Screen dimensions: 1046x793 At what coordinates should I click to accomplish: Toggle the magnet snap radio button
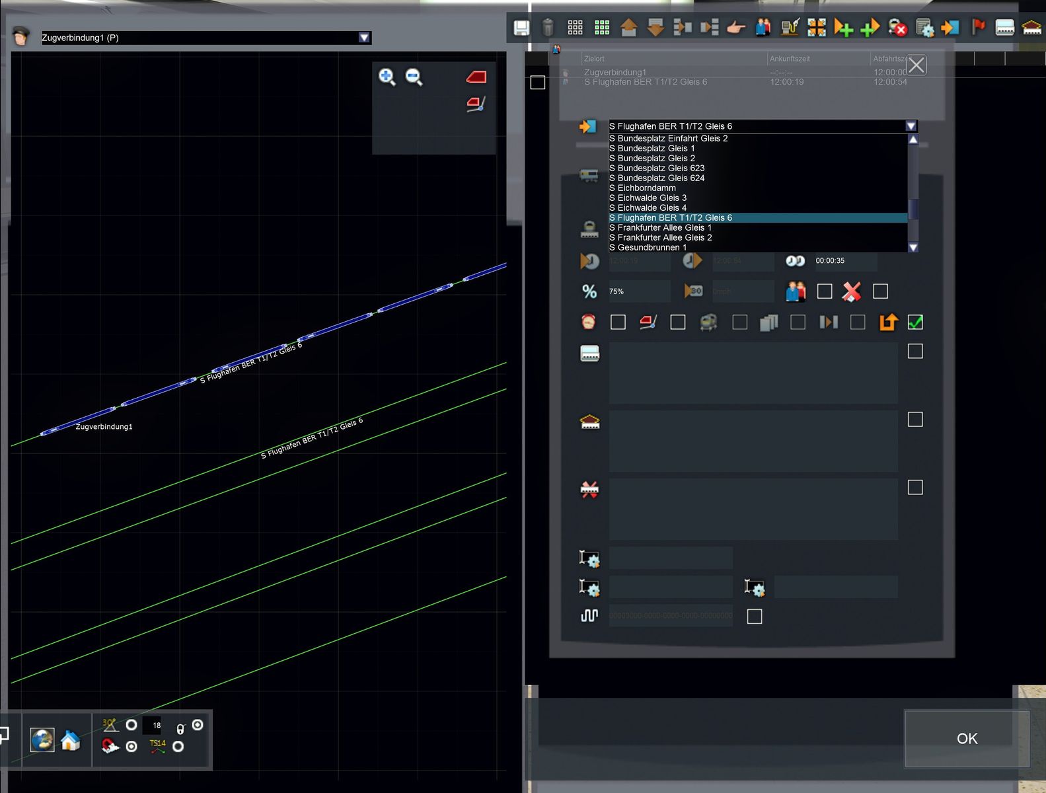point(131,747)
